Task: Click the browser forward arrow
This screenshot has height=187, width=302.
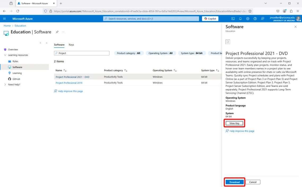Action: pos(11,11)
